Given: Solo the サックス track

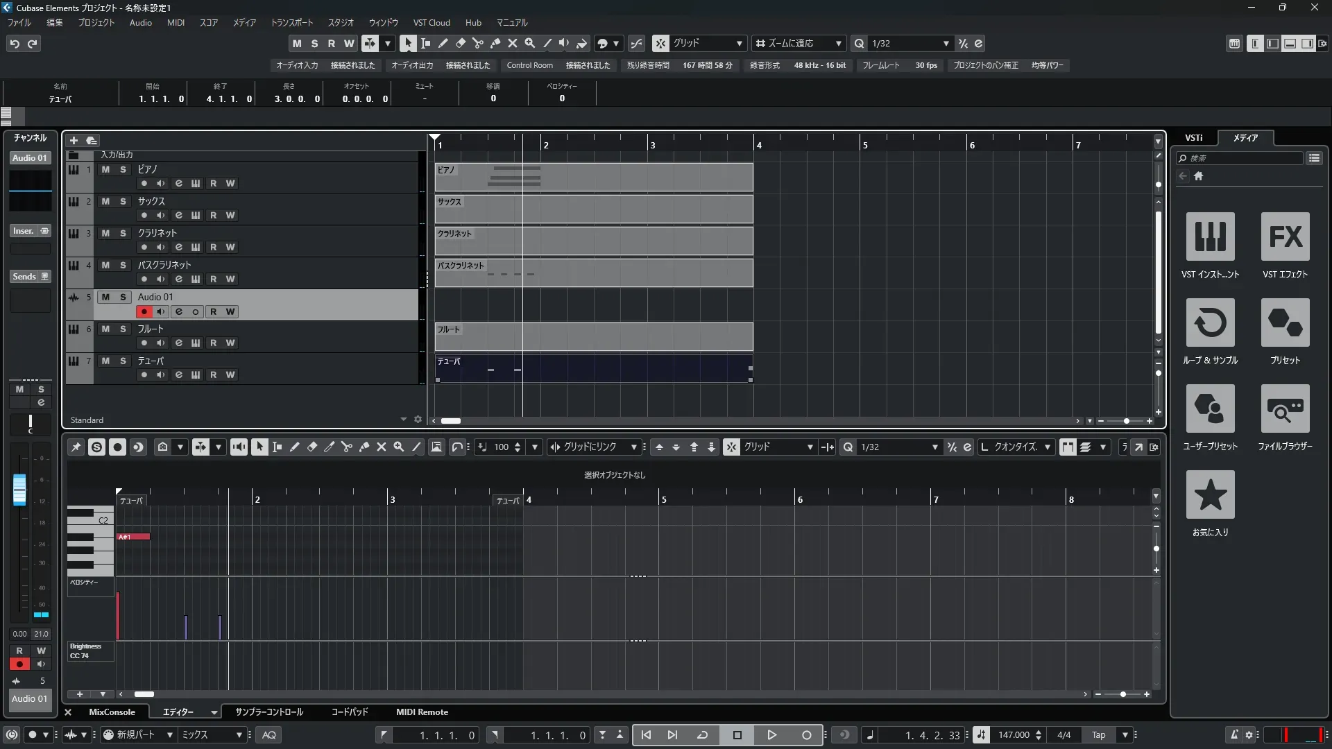Looking at the screenshot, I should pyautogui.click(x=123, y=201).
